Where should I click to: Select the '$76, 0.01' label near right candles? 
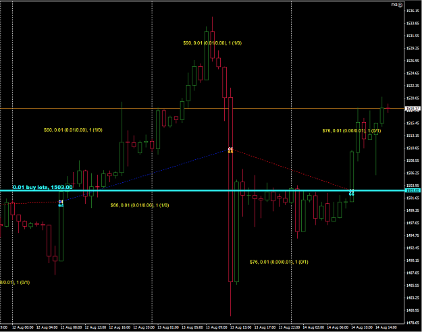[x=352, y=131]
